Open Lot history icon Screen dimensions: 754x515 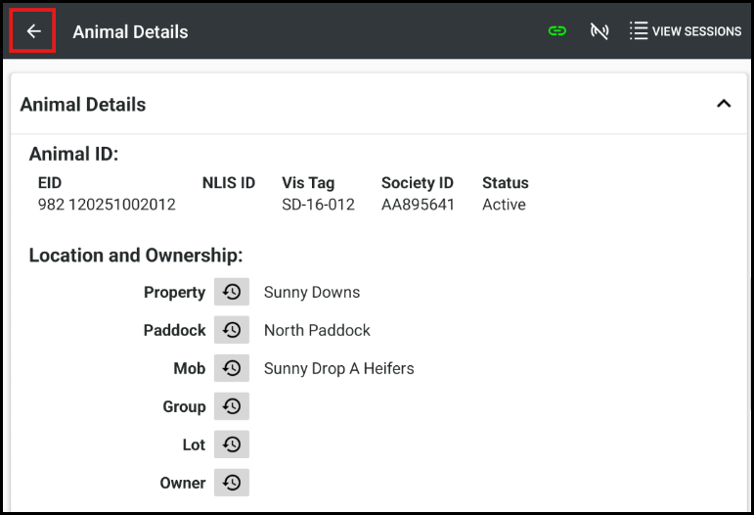point(232,445)
